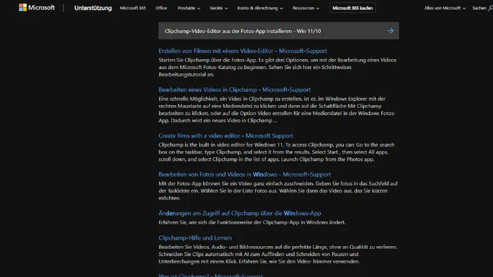Image resolution: width=493 pixels, height=277 pixels.
Task: Open 'Bearbeiten eines Videos in Clipchamp' result
Action: click(234, 89)
